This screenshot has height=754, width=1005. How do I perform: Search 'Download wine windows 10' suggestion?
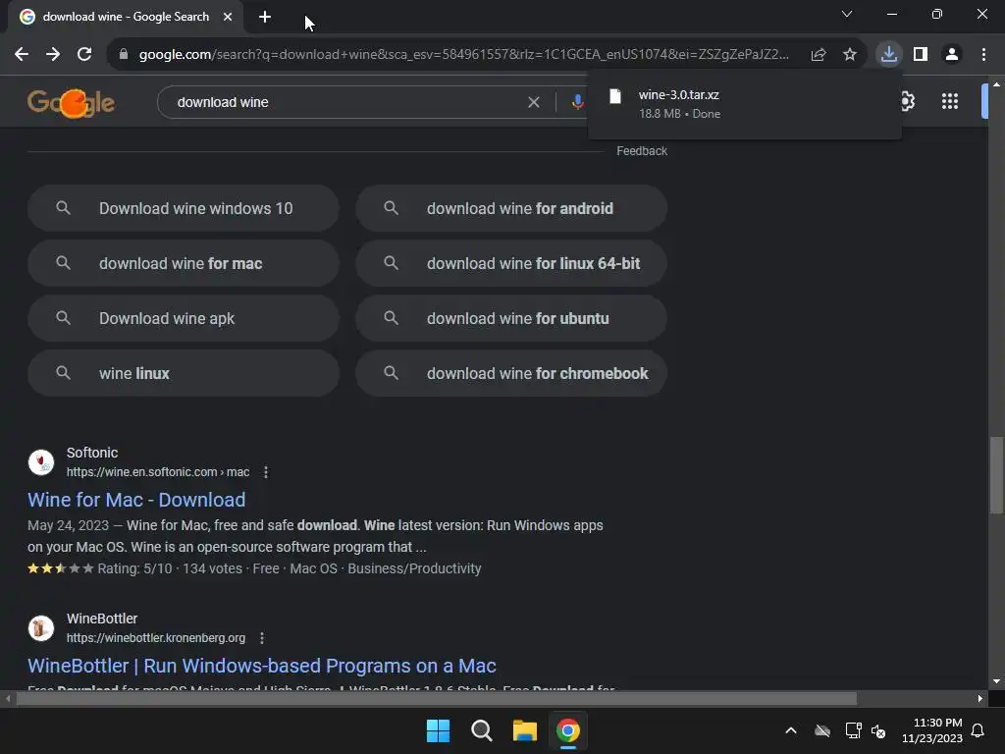pyautogui.click(x=184, y=208)
